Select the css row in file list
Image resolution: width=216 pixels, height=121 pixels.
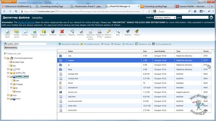[x=134, y=56]
